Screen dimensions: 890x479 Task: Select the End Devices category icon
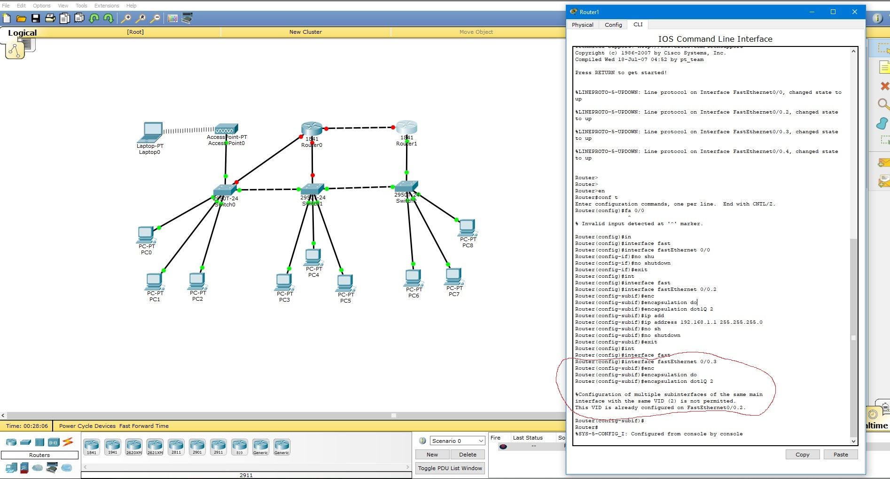point(11,468)
